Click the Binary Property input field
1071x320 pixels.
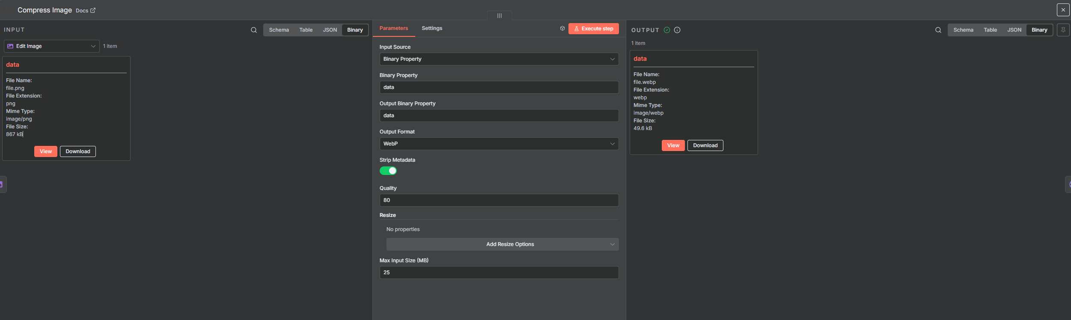tap(499, 87)
